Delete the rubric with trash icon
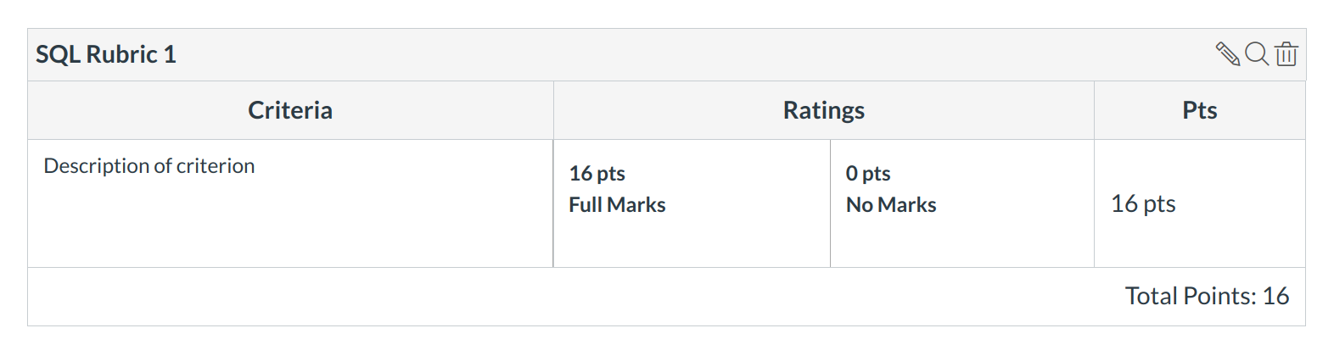 [1286, 54]
